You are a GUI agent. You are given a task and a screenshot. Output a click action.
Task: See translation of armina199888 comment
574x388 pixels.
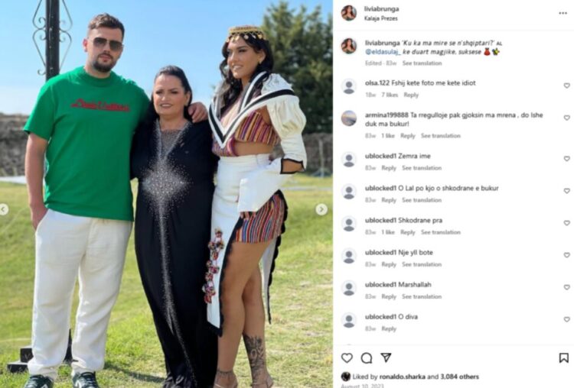click(440, 135)
